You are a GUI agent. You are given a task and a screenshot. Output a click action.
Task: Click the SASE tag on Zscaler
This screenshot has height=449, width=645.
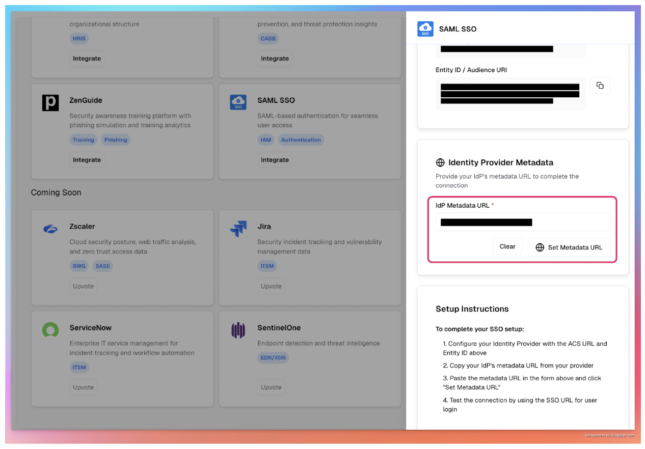[102, 266]
